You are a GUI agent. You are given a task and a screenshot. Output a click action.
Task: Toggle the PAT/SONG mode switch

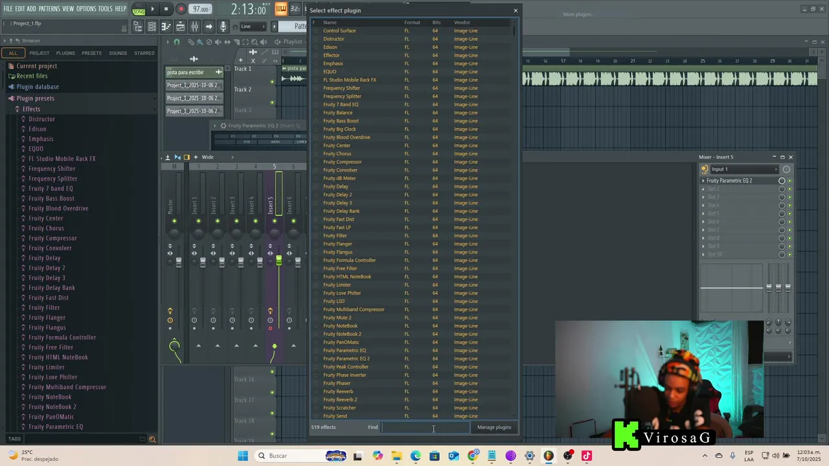tap(139, 9)
